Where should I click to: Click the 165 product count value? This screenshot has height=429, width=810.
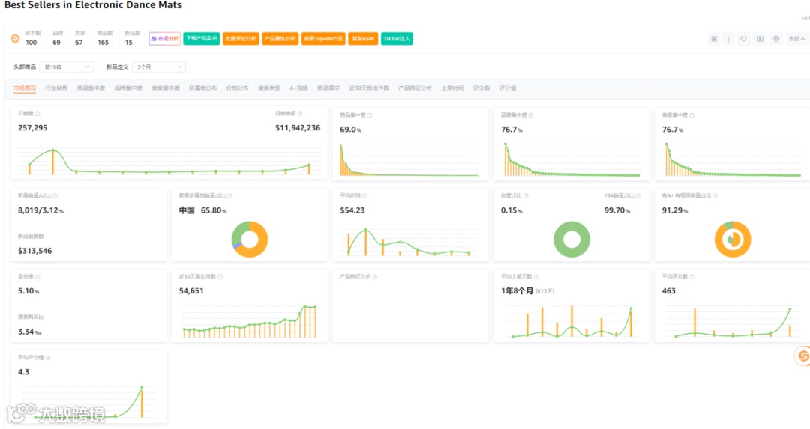click(x=103, y=43)
